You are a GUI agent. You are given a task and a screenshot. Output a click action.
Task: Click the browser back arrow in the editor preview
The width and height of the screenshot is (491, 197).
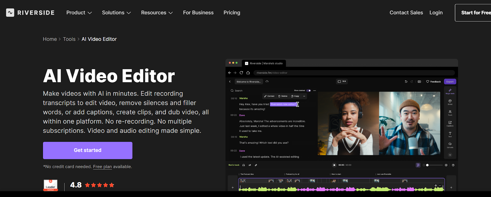pos(230,73)
